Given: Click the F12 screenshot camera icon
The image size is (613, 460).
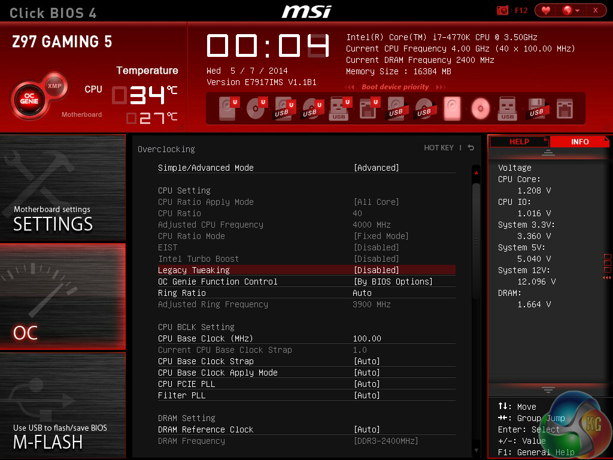Looking at the screenshot, I should tap(502, 11).
